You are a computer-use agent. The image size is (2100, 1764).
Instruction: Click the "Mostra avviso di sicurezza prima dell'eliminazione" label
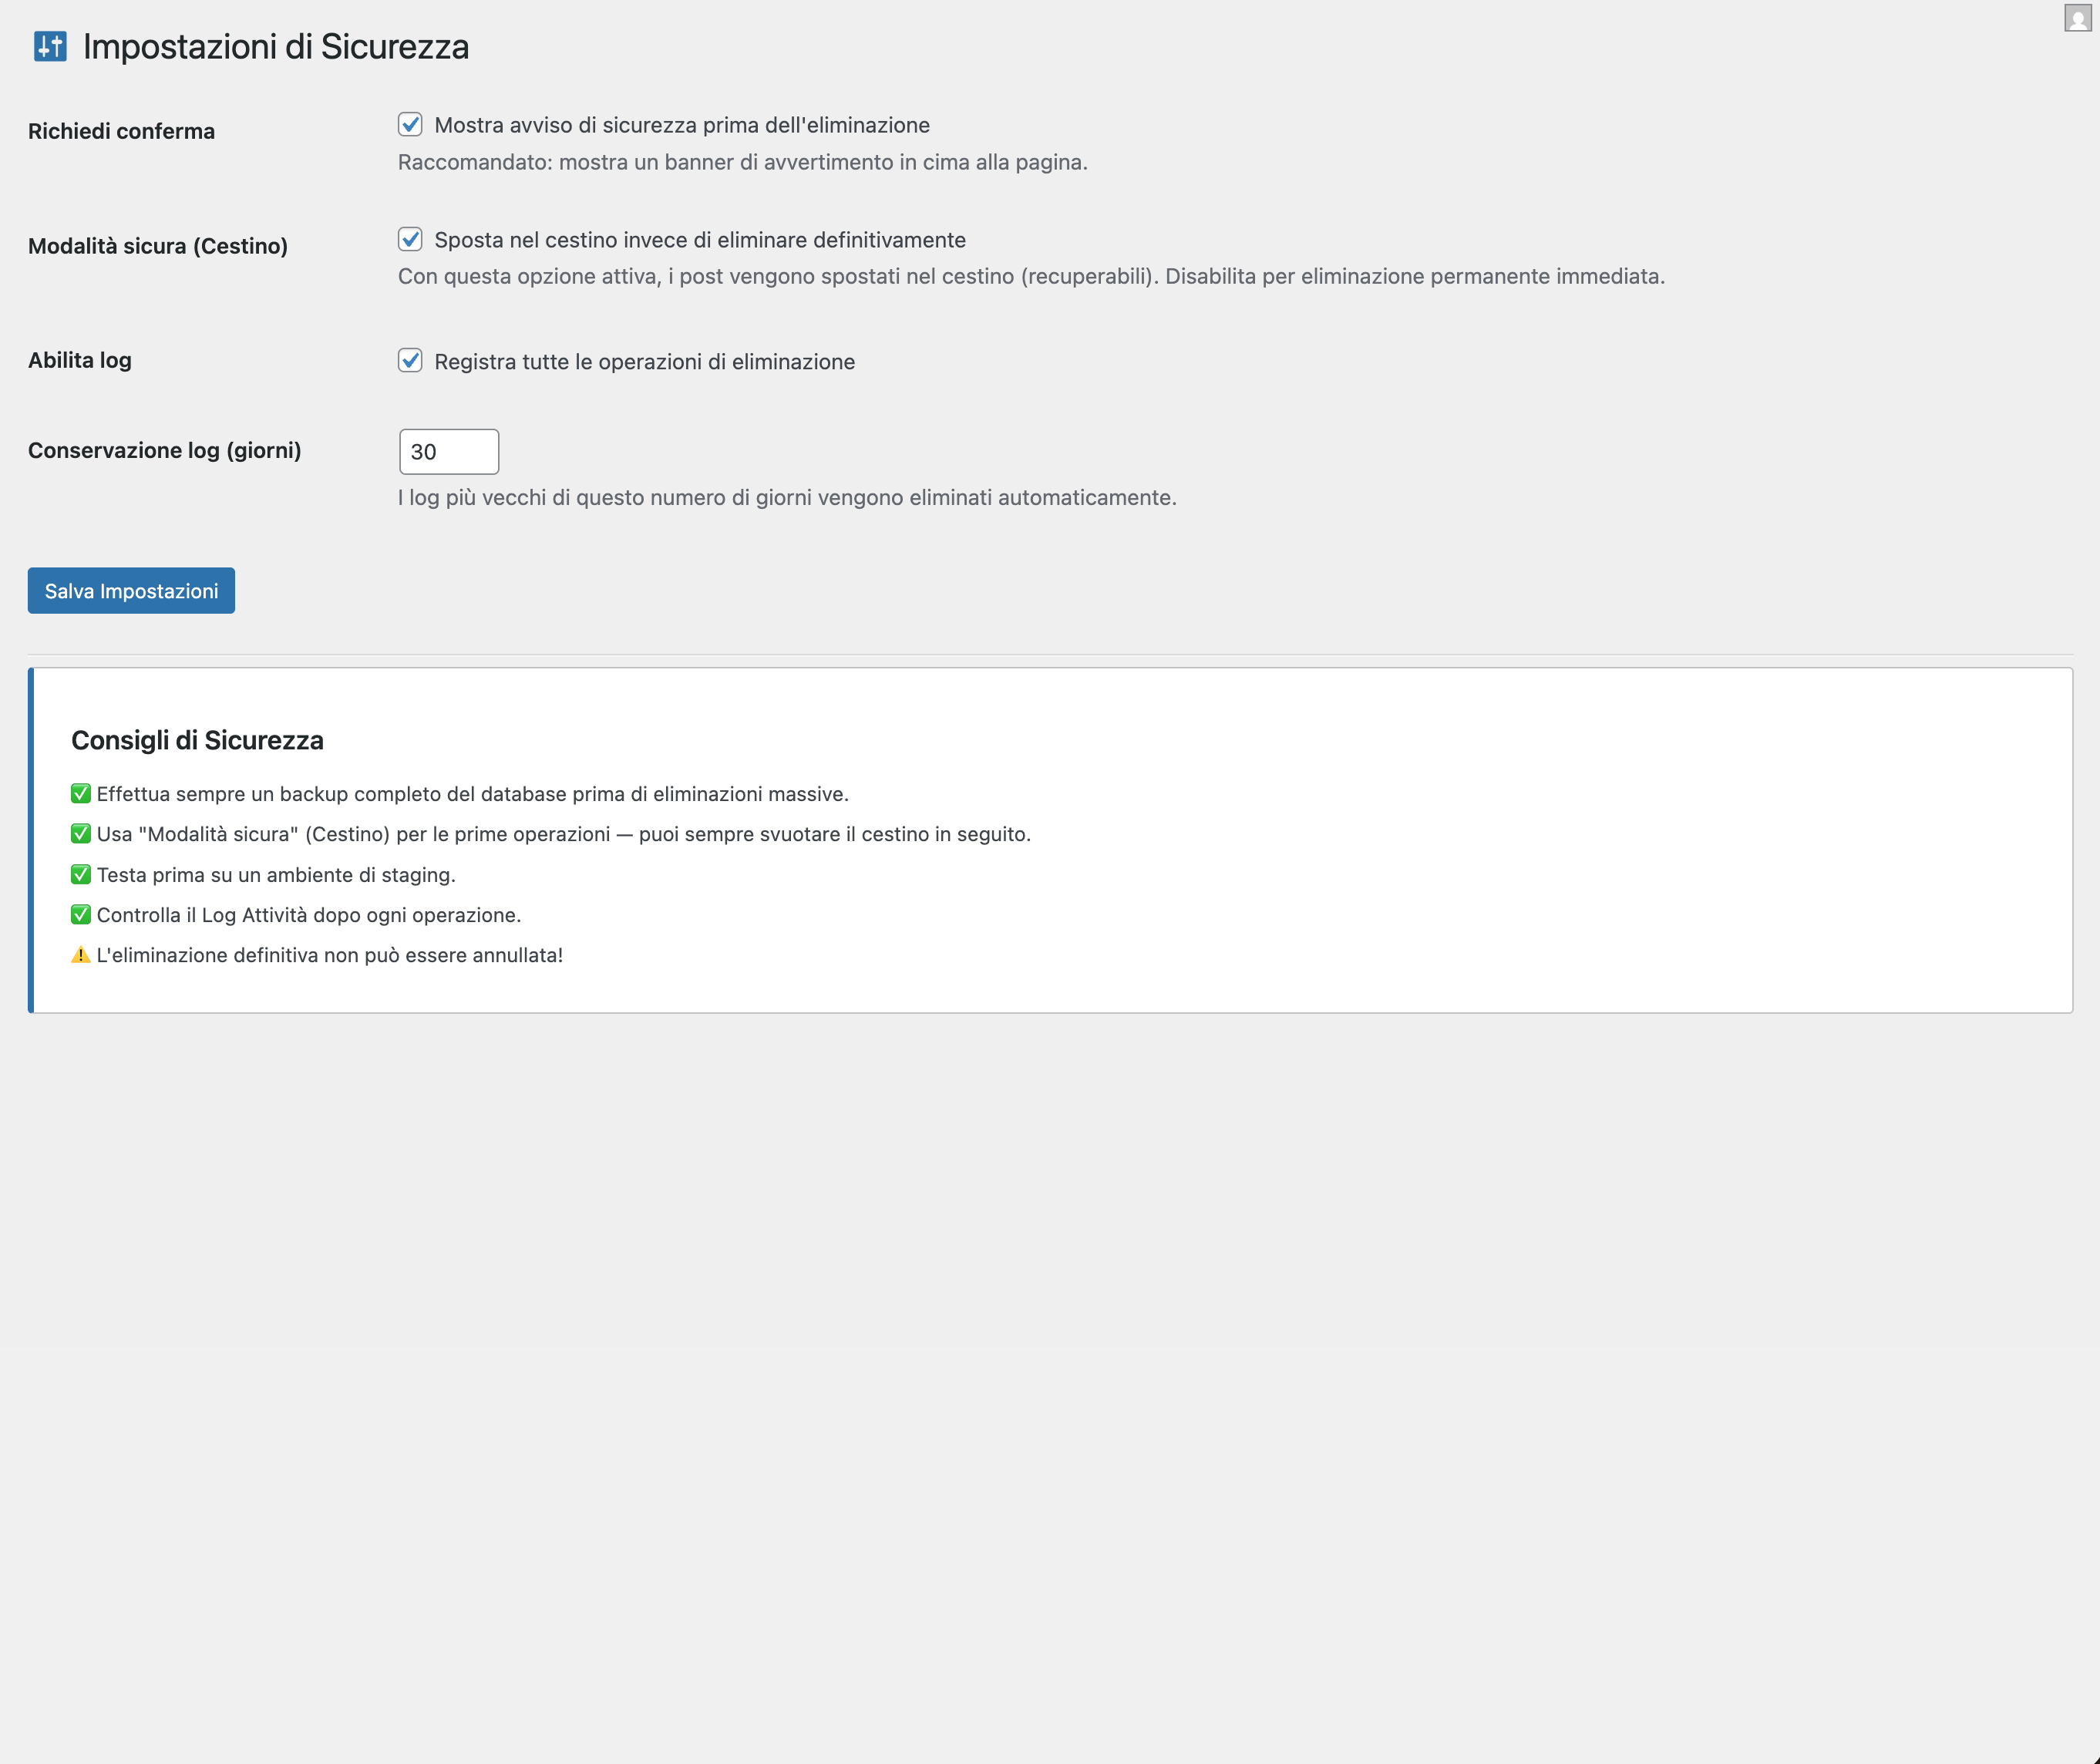682,125
